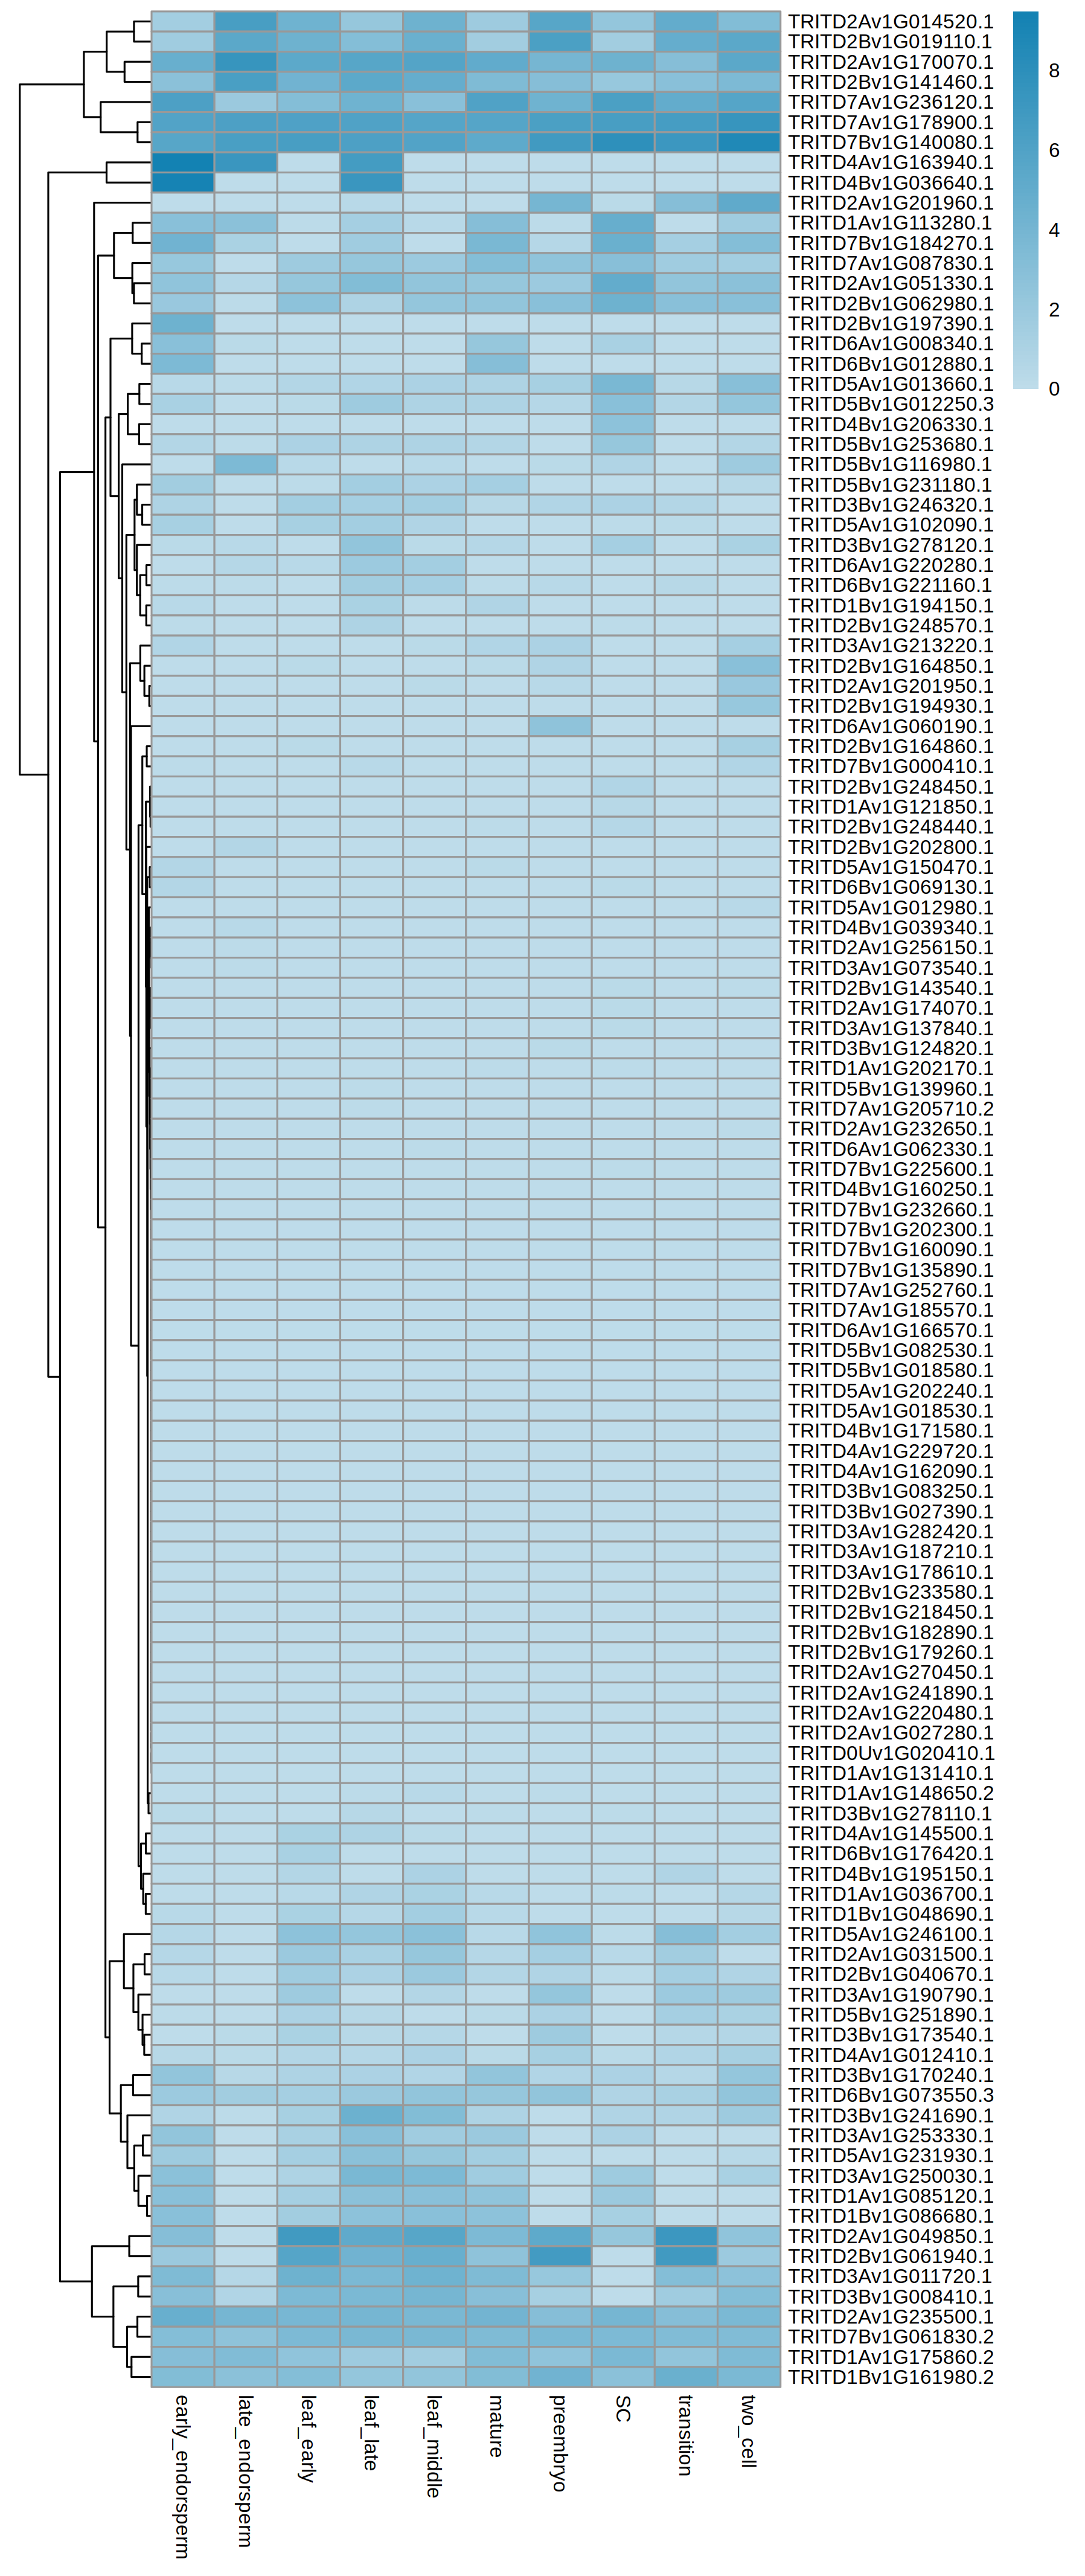Screen dimensions: 1085x2576
Task: Click the leaf_middle column label
Action: [x=434, y=2446]
